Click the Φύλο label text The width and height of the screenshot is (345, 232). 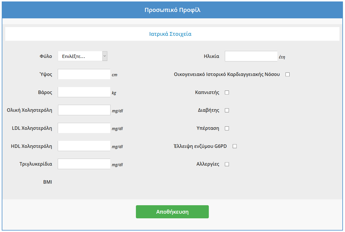(46, 56)
